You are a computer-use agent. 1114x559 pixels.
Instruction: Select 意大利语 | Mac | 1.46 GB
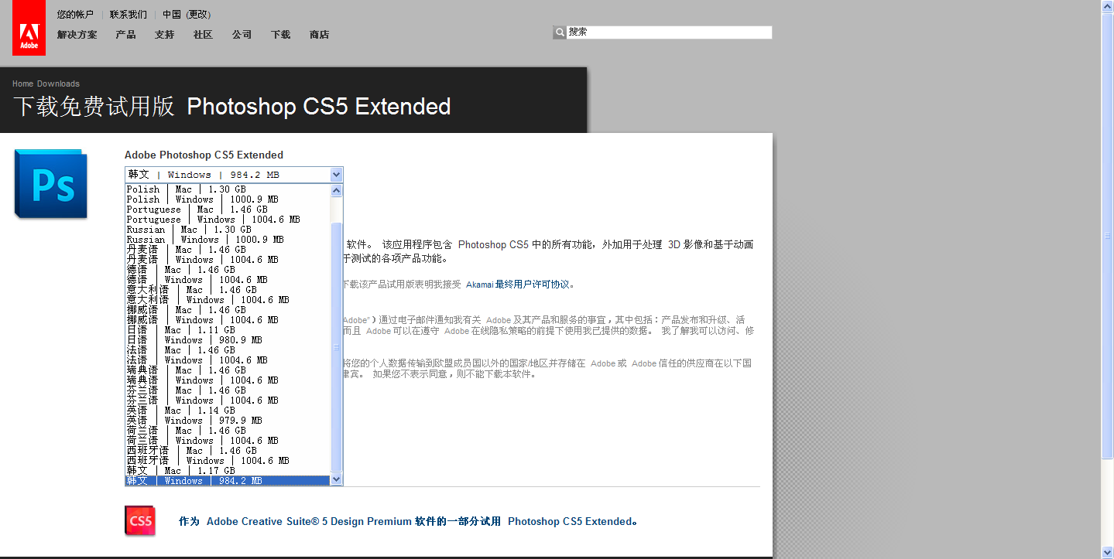point(228,290)
